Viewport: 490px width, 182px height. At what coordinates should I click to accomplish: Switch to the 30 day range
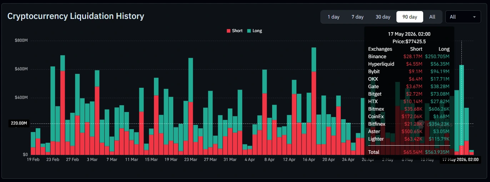coord(383,17)
